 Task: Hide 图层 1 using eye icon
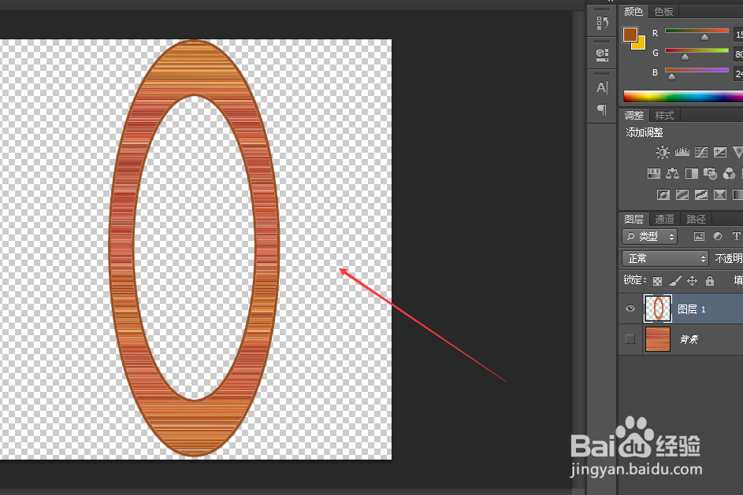pyautogui.click(x=630, y=308)
